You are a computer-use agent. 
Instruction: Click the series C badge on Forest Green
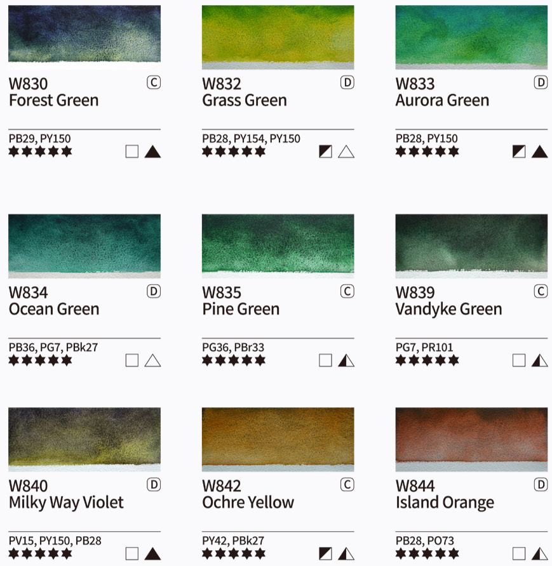tap(154, 82)
